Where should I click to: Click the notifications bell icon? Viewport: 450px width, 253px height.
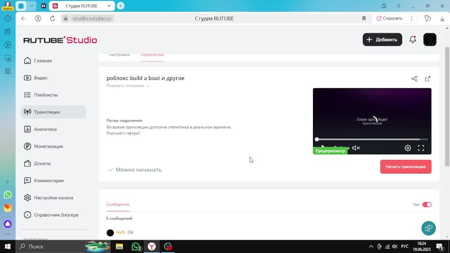[x=413, y=40]
